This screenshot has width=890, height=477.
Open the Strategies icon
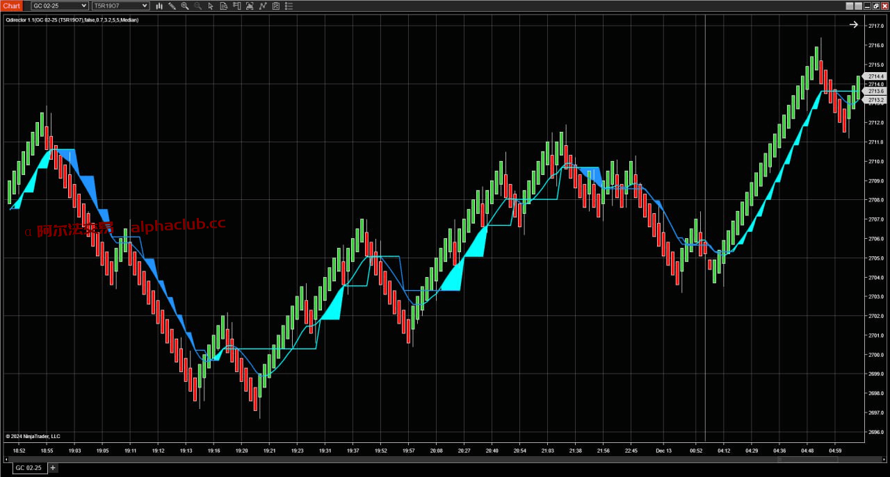(263, 6)
